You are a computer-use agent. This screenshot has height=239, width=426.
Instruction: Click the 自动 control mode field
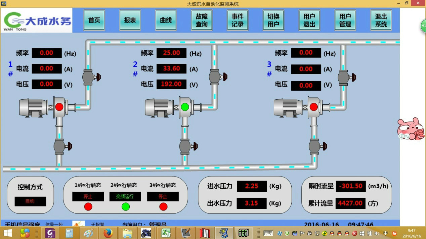(x=30, y=201)
